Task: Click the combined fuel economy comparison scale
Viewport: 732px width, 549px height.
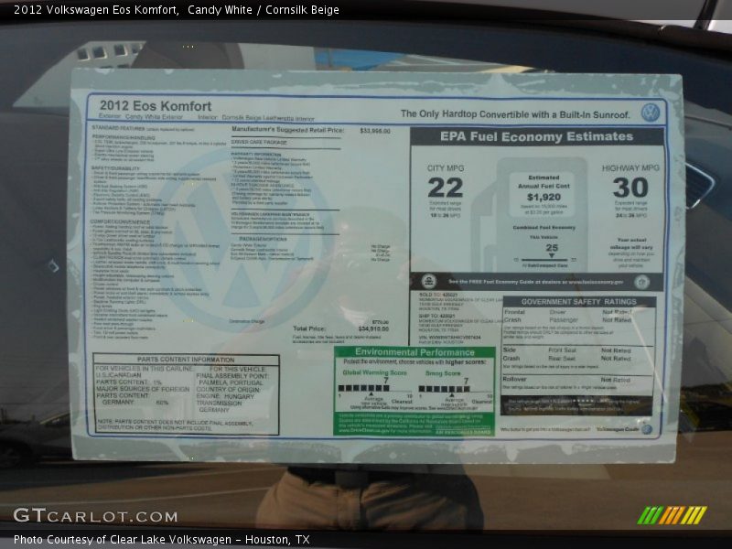Action: pyautogui.click(x=544, y=260)
